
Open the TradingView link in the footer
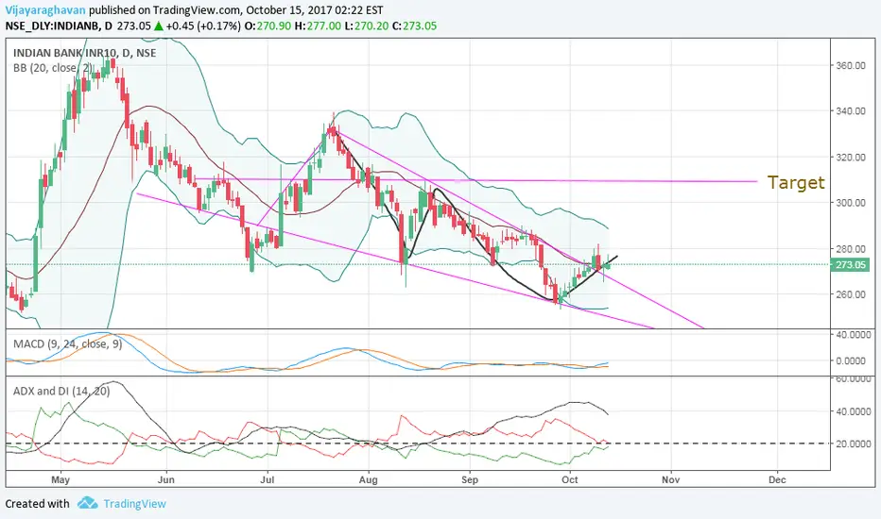point(135,503)
